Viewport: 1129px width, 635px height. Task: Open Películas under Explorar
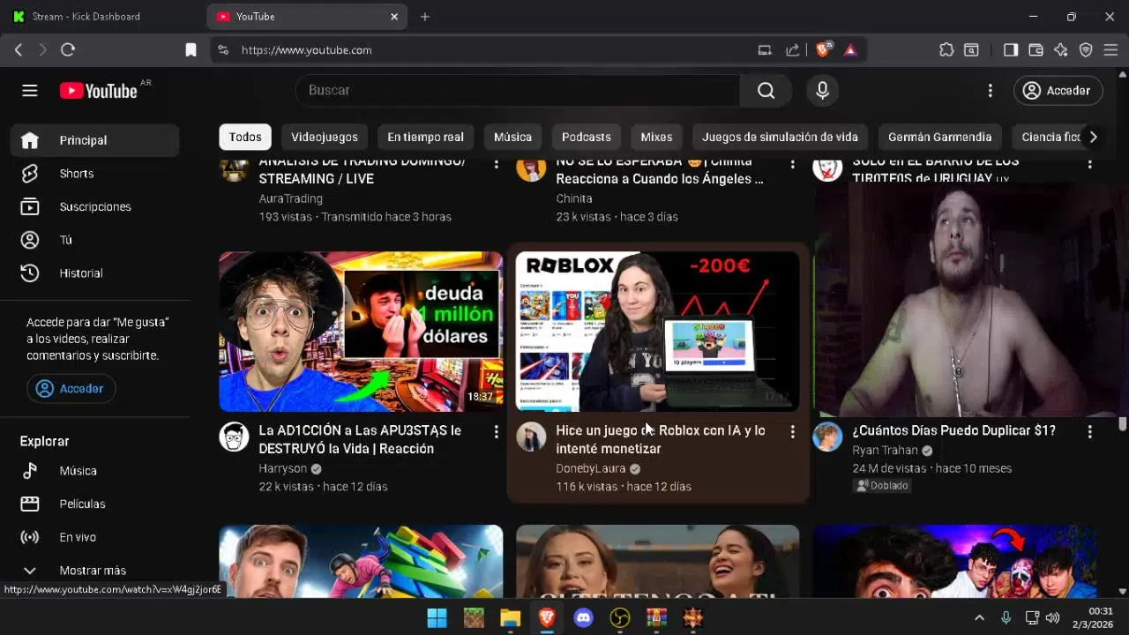pos(95,504)
